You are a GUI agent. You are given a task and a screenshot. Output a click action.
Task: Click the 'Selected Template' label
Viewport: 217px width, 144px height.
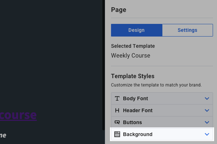click(x=133, y=46)
